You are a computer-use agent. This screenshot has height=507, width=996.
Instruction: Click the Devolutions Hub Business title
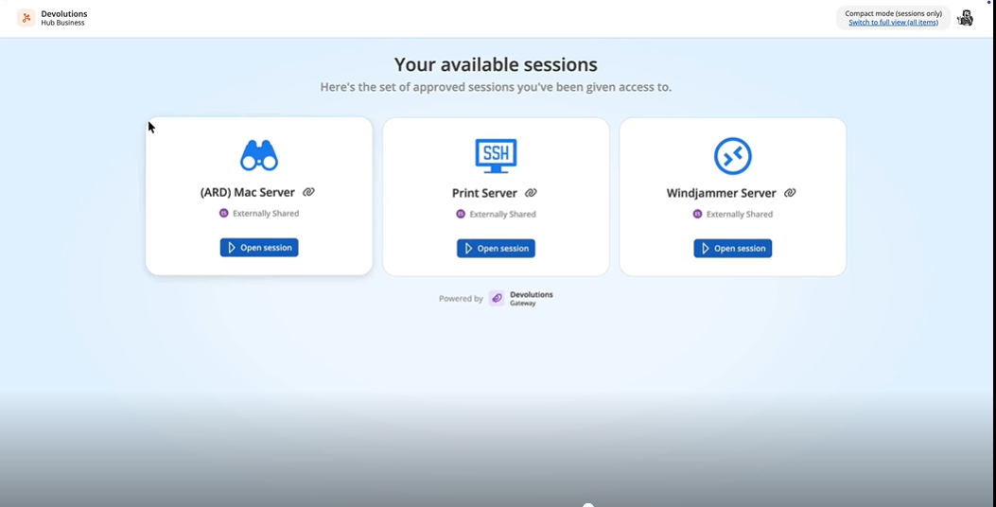click(64, 18)
